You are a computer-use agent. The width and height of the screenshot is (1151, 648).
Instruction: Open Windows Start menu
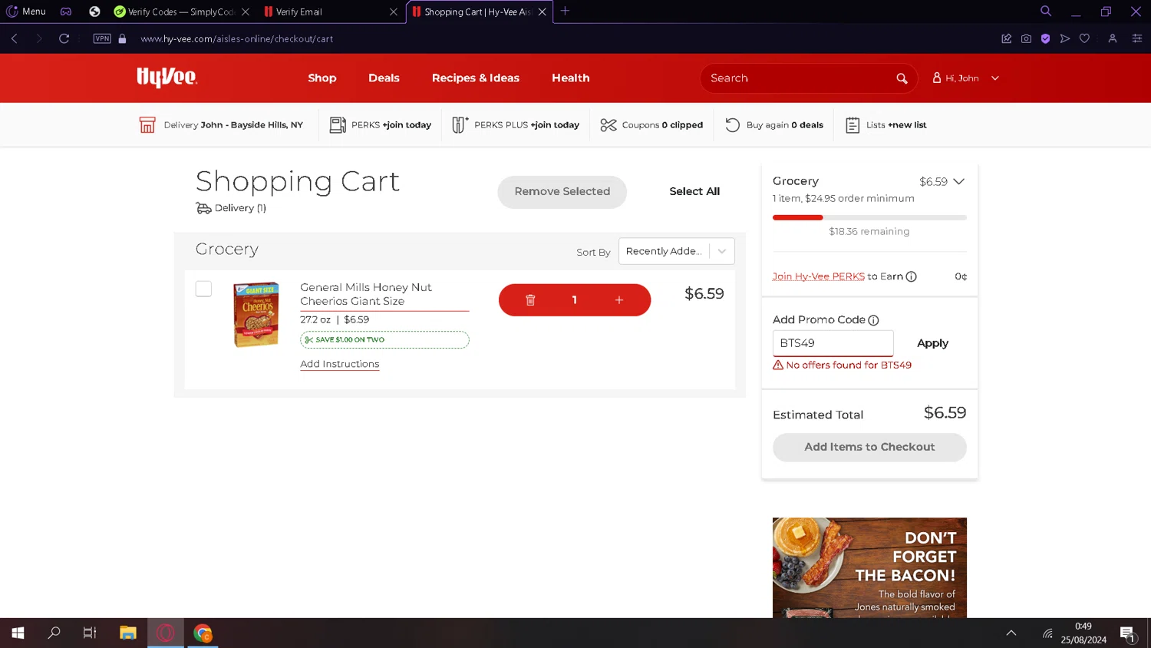(18, 633)
